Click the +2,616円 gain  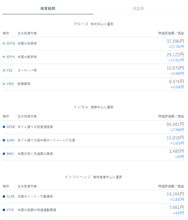coord(177,143)
